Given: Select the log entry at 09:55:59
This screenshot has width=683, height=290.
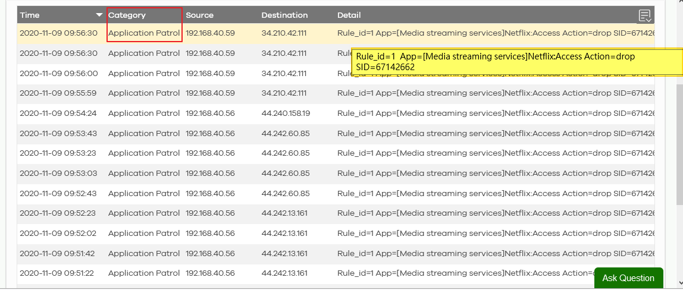Looking at the screenshot, I should pyautogui.click(x=58, y=93).
